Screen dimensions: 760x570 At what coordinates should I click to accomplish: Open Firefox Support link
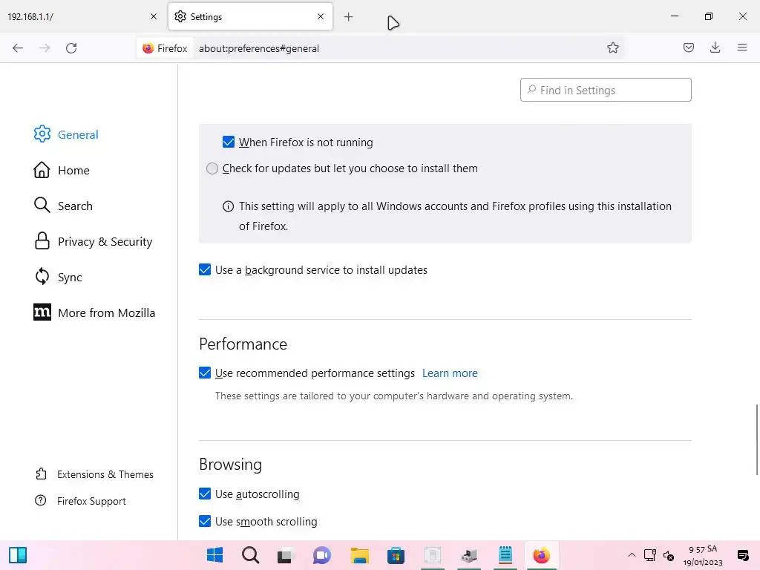80,501
